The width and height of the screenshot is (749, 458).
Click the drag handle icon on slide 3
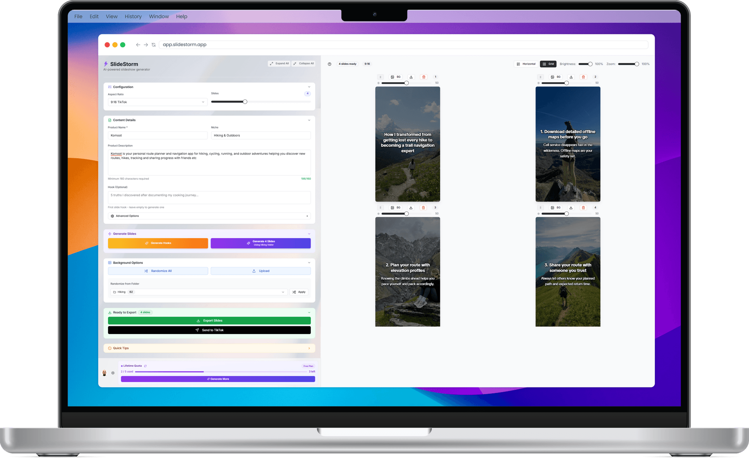(x=380, y=208)
